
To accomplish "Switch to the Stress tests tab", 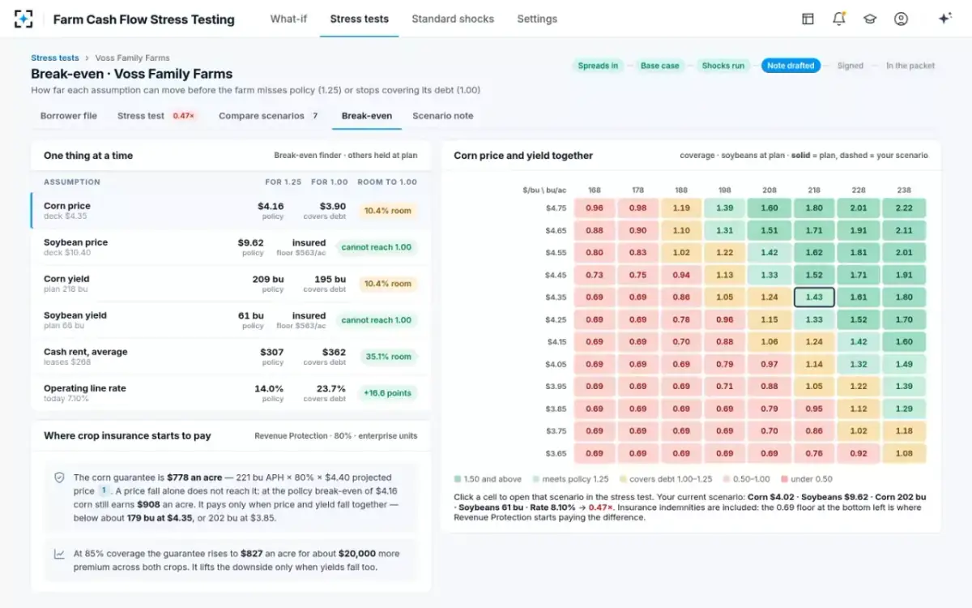I will click(x=360, y=19).
